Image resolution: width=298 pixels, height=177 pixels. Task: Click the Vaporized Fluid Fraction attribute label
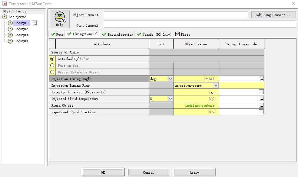73,112
